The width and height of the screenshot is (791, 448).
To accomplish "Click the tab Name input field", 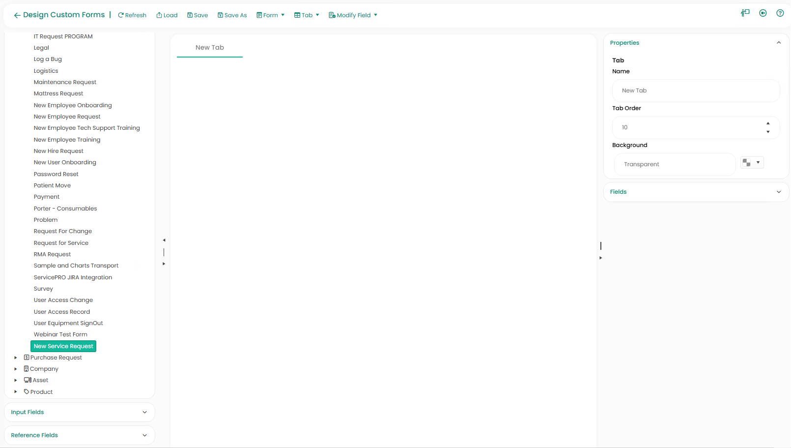I will tap(696, 90).
